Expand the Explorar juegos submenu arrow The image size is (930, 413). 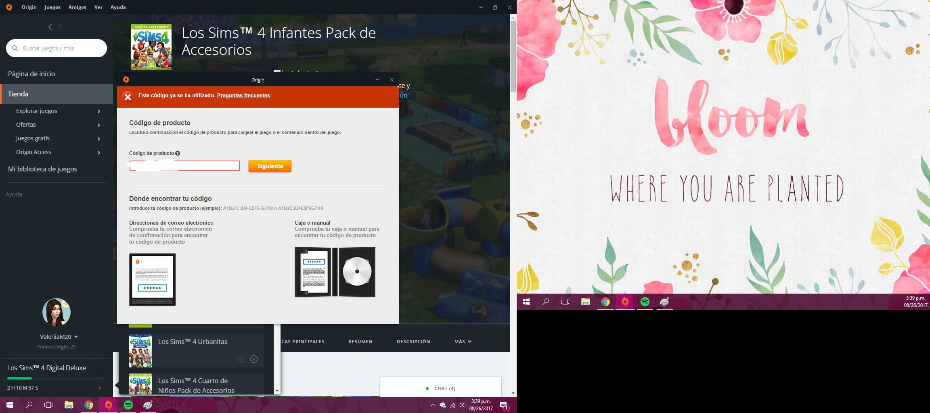click(x=99, y=111)
